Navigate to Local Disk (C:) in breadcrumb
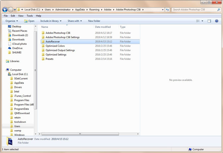223x153 pixels. pos(32,10)
